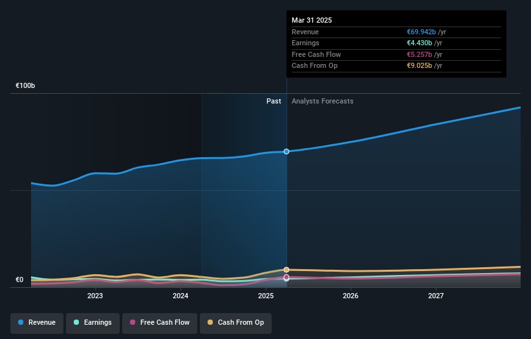
Task: Click the 2026 x-axis label
Action: click(x=351, y=296)
